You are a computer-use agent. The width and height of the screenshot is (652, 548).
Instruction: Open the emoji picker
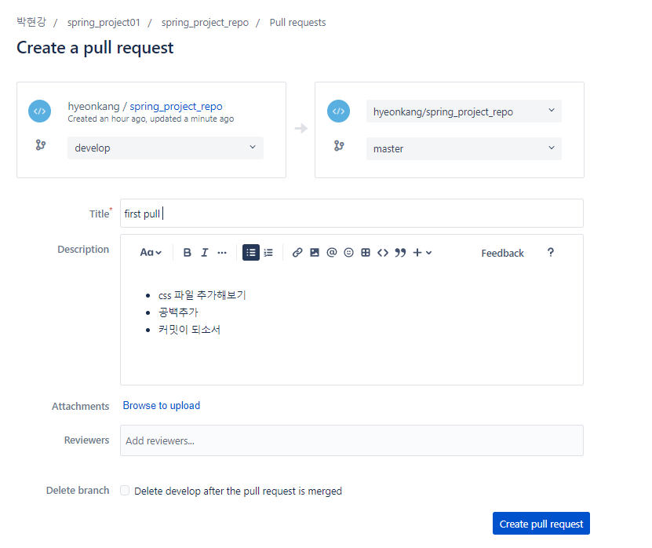click(349, 253)
